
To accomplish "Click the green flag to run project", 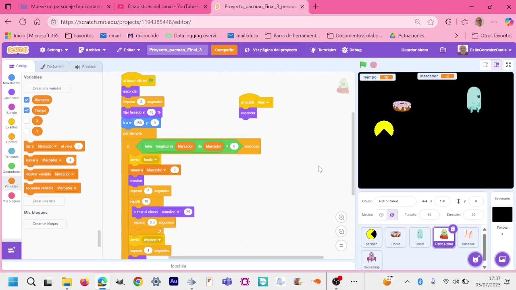I will coord(363,64).
